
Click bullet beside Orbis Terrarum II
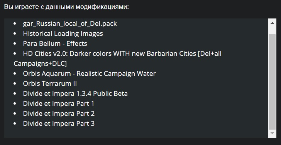[15, 83]
